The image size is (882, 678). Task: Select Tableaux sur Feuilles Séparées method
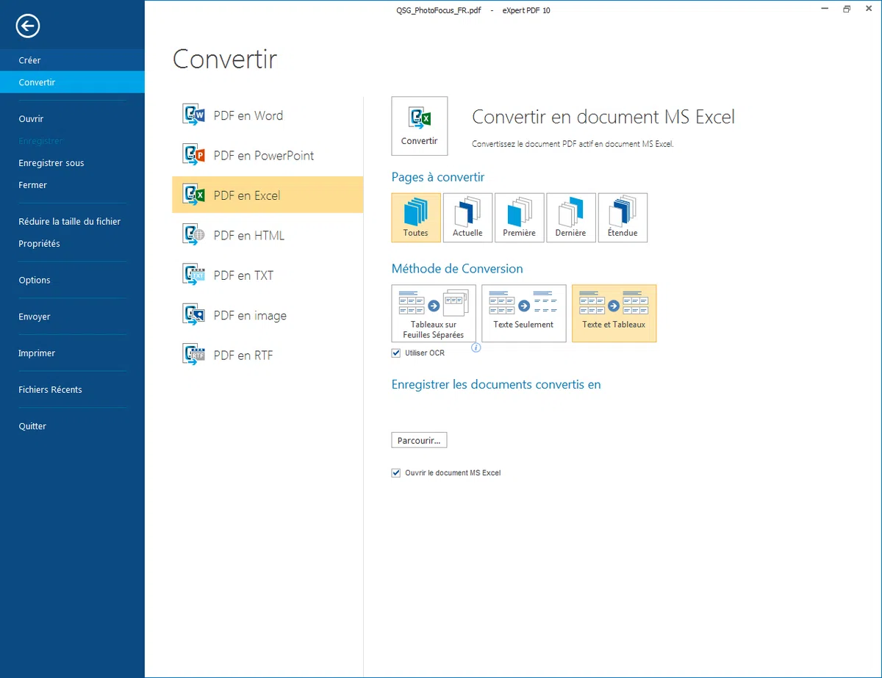[x=434, y=314]
